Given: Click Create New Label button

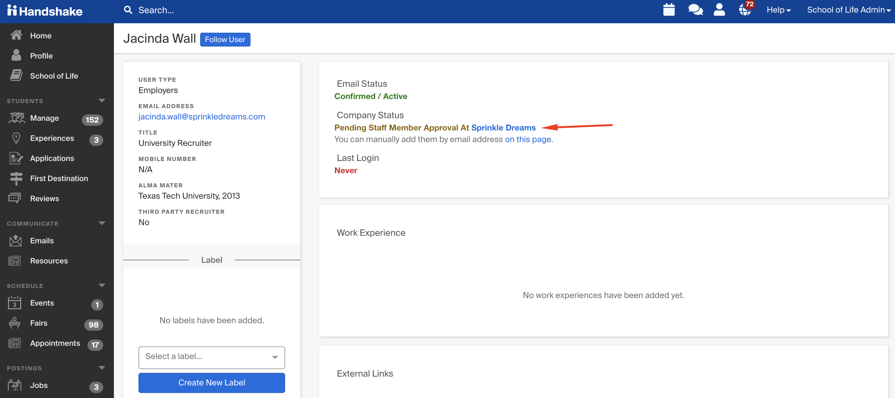Looking at the screenshot, I should click(x=211, y=382).
